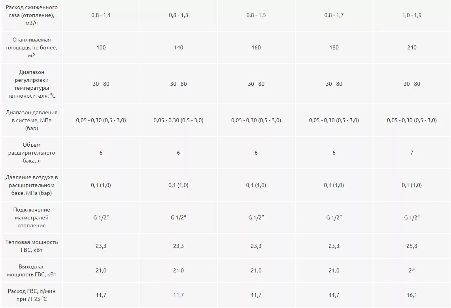Click the 'Выходная мощность ГВС' row label
The width and height of the screenshot is (451, 308).
(x=32, y=270)
